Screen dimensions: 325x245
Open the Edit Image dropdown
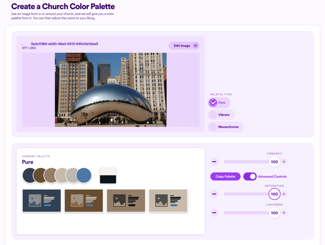(x=184, y=46)
